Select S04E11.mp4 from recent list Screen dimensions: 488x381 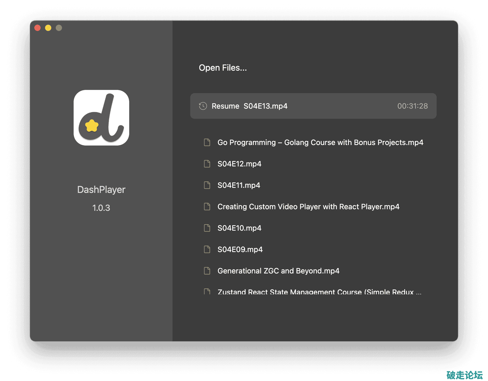pos(239,185)
